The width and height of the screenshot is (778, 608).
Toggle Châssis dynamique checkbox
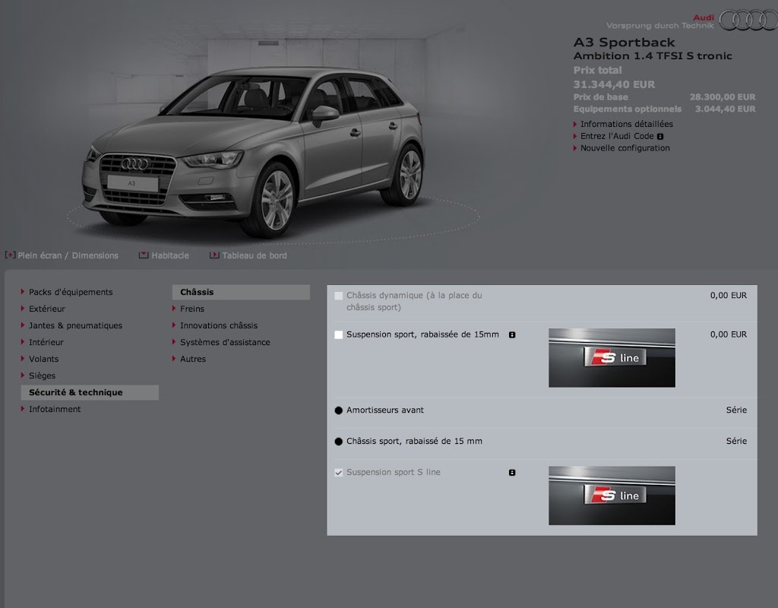(338, 296)
